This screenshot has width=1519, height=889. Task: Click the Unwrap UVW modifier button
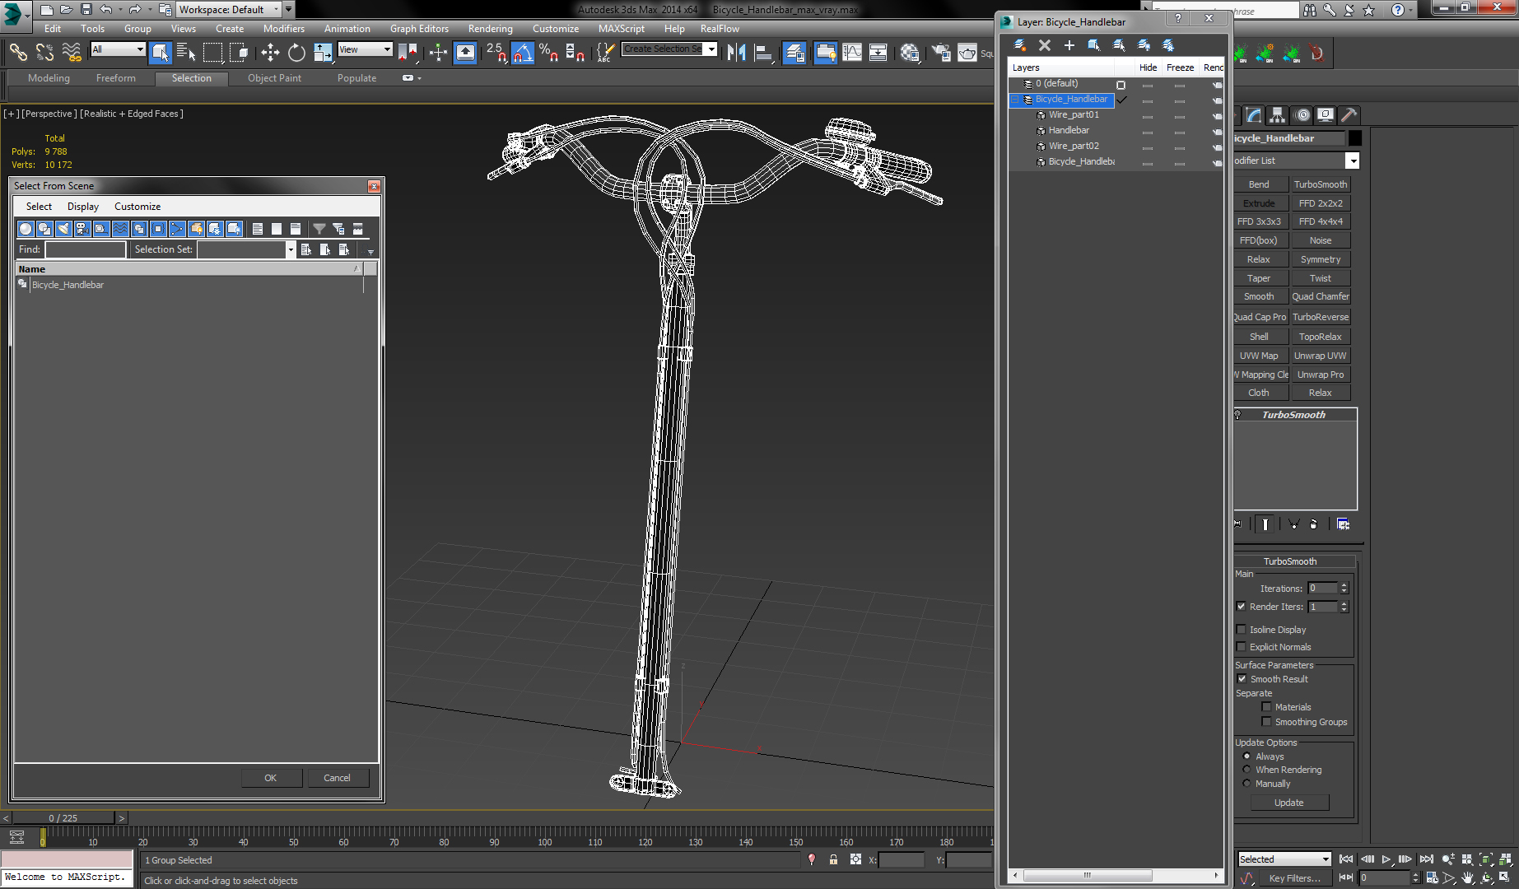pos(1321,356)
